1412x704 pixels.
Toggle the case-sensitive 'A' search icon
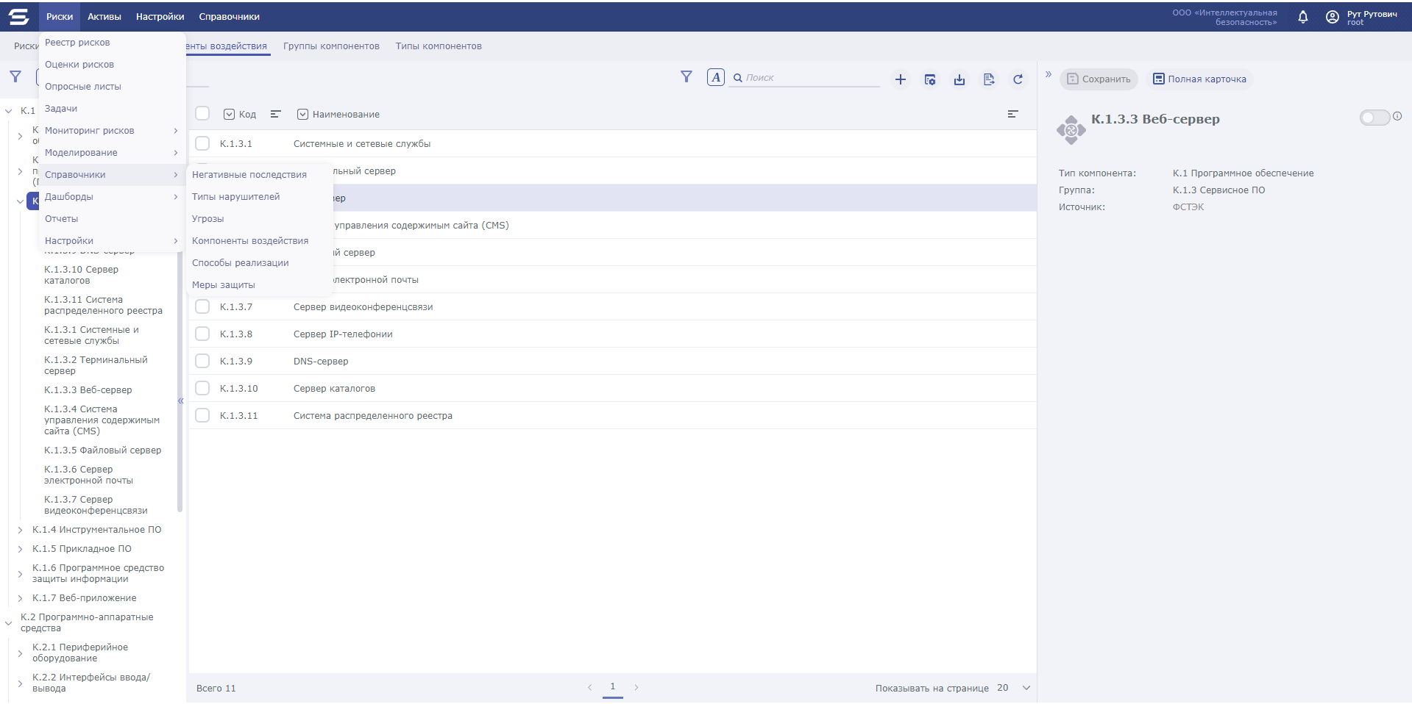(716, 77)
